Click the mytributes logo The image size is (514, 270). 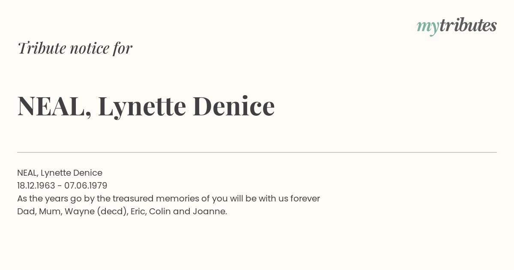tap(457, 26)
